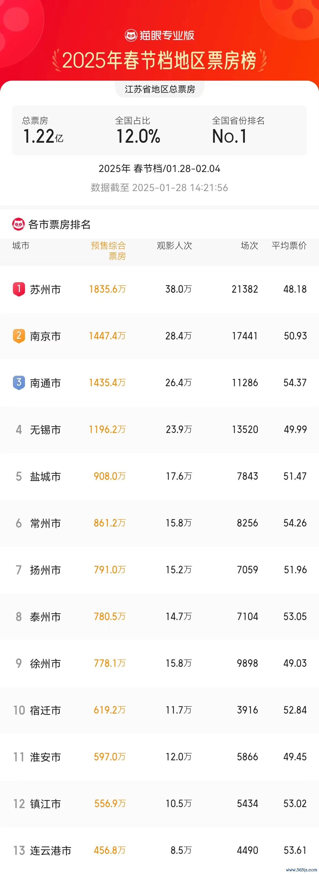Select the blue rank 3 badge
This screenshot has width=319, height=874.
coord(19,383)
